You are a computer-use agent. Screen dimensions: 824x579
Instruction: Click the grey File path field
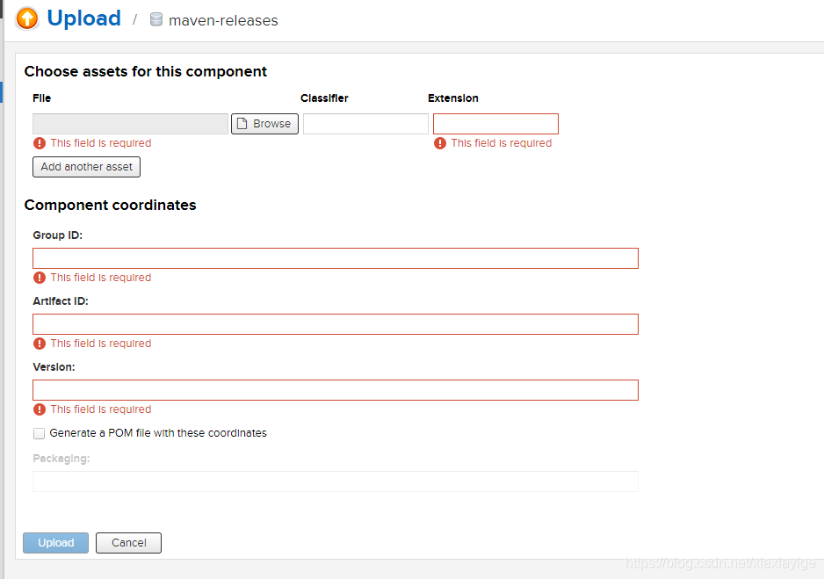tap(130, 124)
